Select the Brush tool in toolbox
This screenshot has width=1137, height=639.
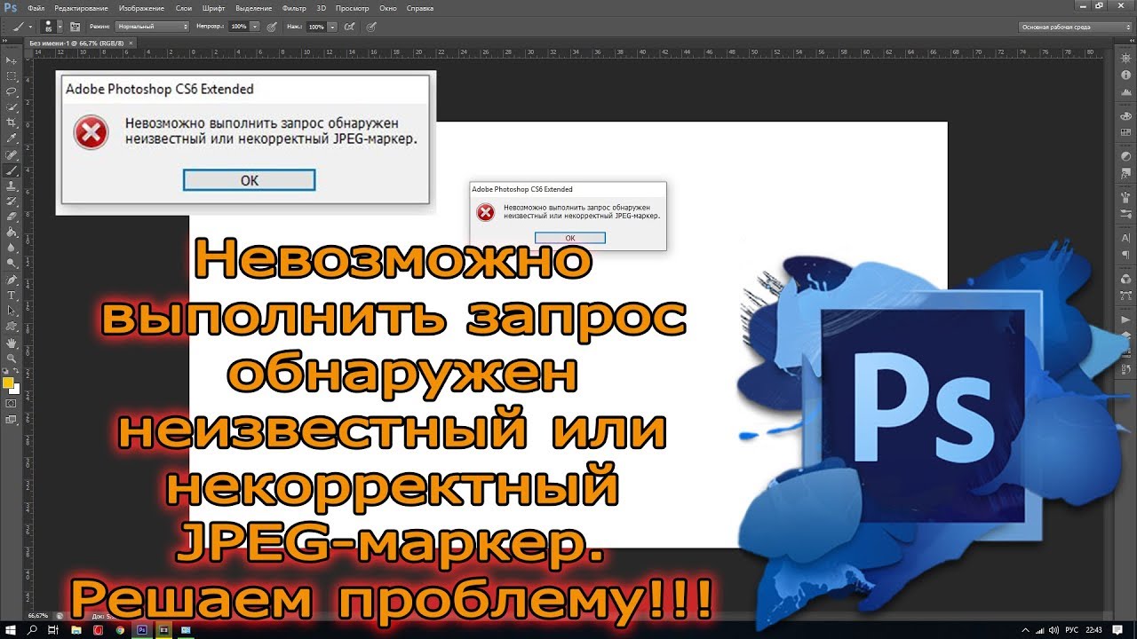[x=12, y=170]
